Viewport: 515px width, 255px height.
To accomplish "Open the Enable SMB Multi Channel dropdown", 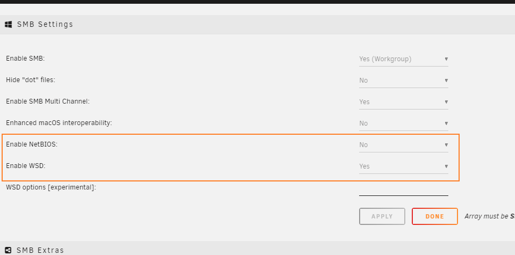I will click(x=403, y=102).
